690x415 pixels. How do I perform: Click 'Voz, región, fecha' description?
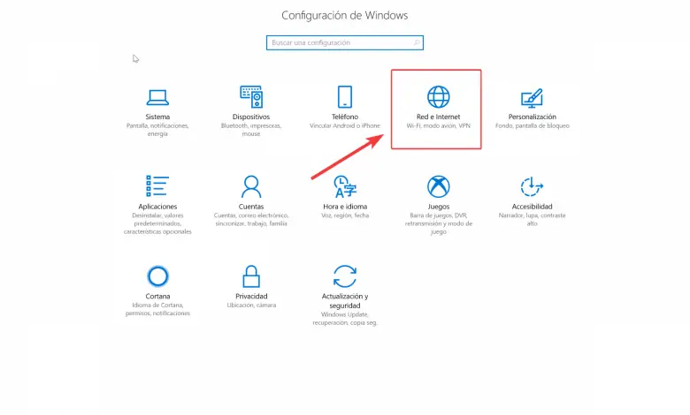click(345, 215)
